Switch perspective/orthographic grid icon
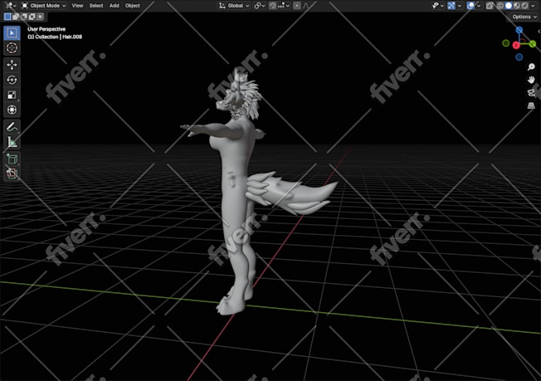This screenshot has width=541, height=381. coord(531,105)
